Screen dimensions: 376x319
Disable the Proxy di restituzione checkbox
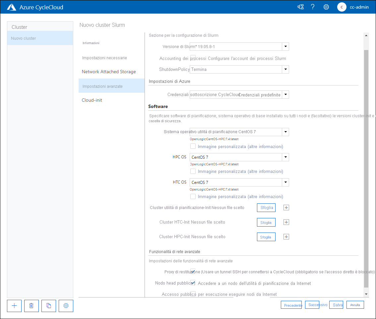193,272
